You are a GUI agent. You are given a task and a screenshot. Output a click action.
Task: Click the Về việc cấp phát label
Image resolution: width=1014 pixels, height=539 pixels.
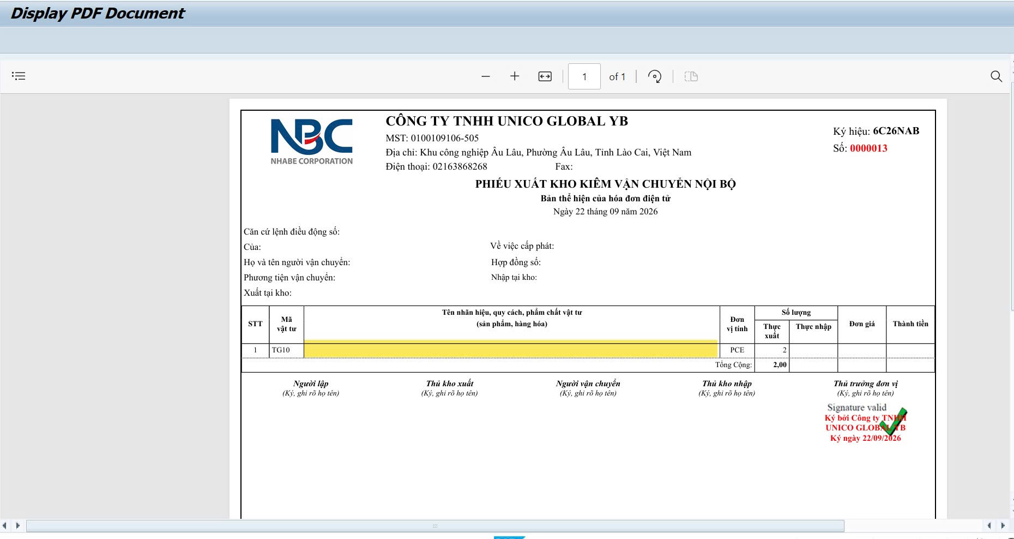click(522, 246)
